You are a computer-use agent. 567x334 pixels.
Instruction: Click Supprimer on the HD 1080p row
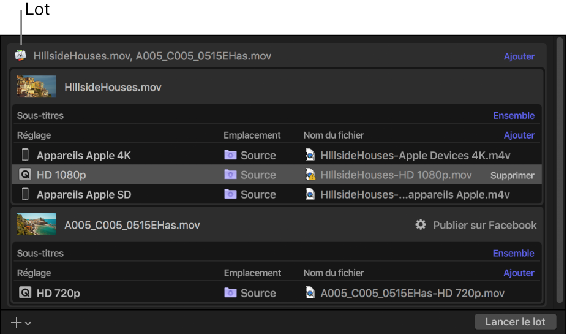click(x=512, y=175)
